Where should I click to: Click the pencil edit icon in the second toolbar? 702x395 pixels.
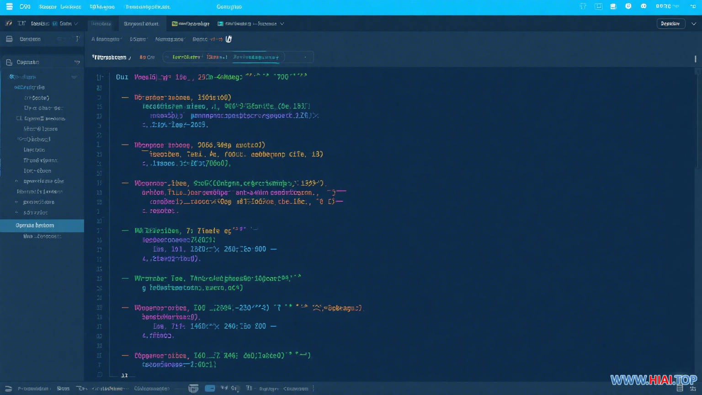(8, 23)
